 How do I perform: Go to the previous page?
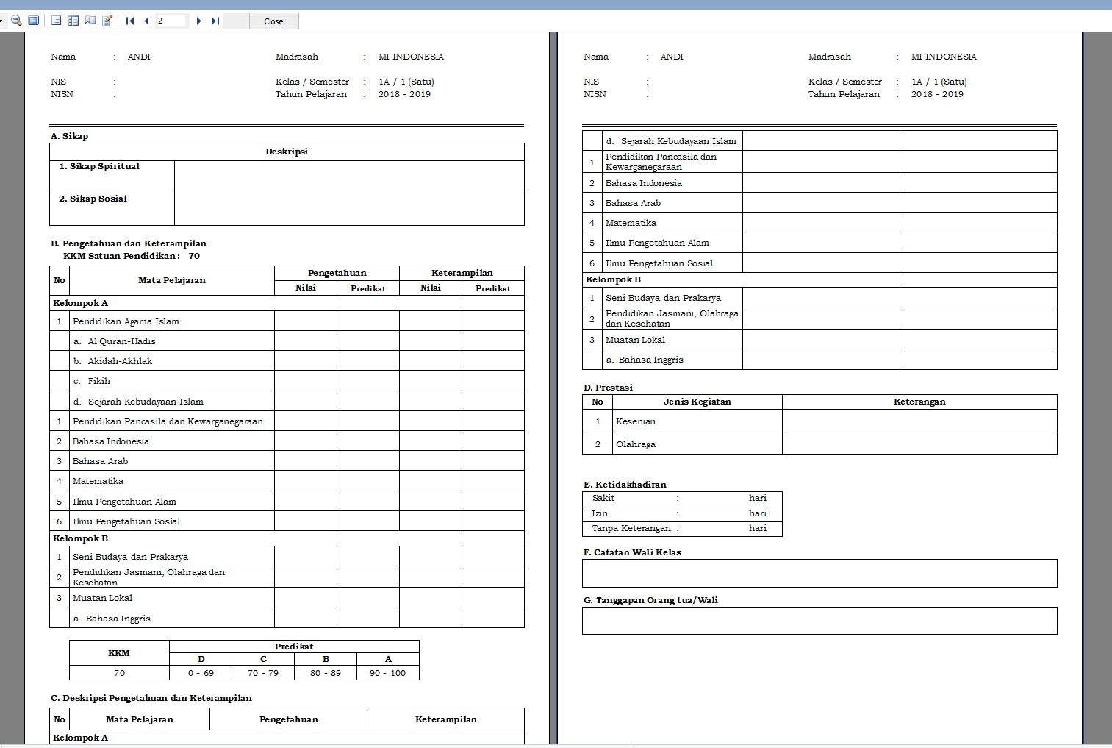click(x=146, y=21)
